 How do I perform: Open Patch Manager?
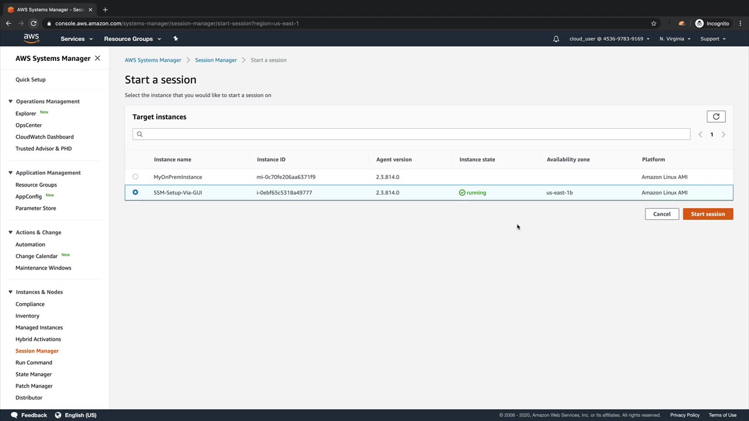[x=34, y=386]
